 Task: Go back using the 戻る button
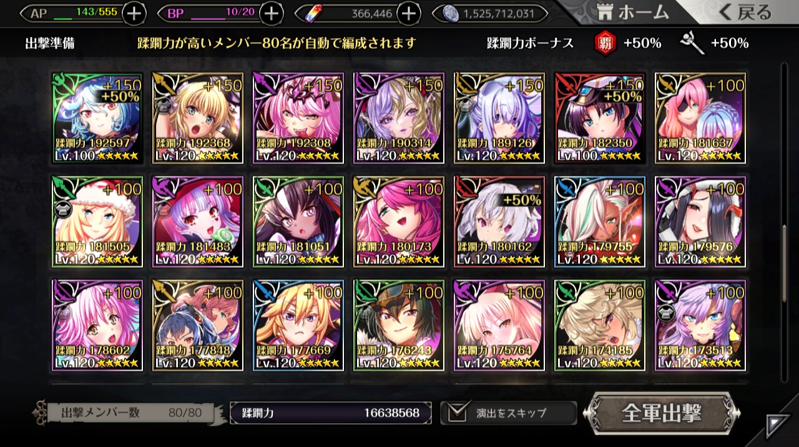(x=744, y=11)
